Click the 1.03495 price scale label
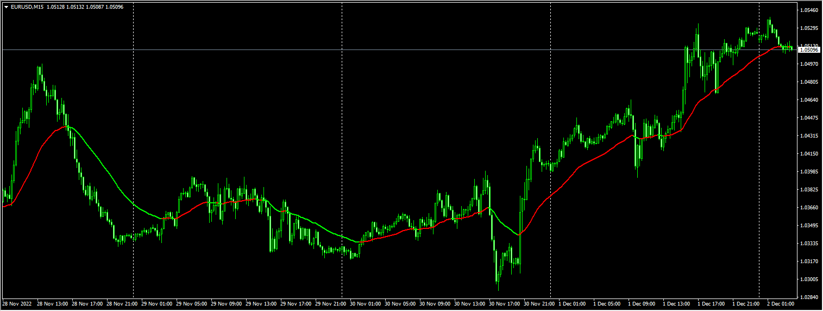This screenshot has height=311, width=823. [x=810, y=226]
